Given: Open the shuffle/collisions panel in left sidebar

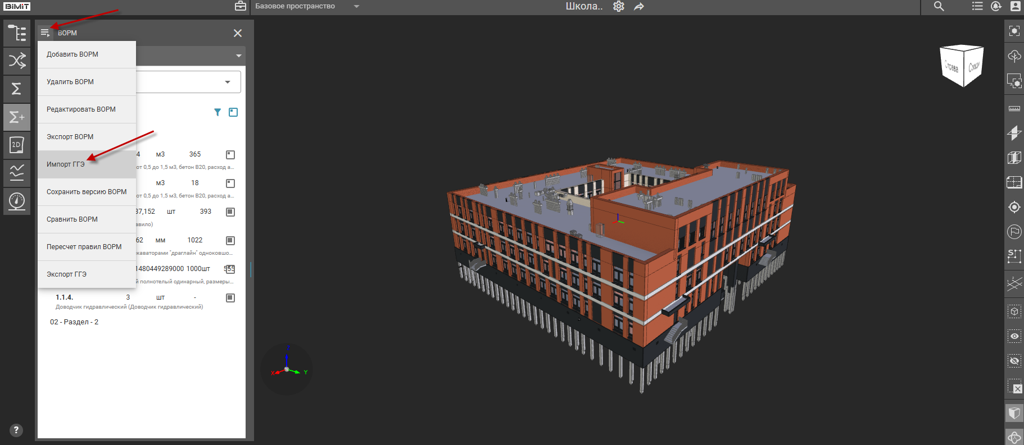Looking at the screenshot, I should pyautogui.click(x=17, y=61).
